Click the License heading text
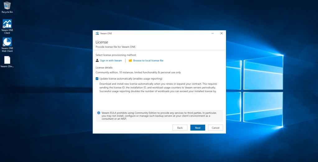 coord(102,42)
